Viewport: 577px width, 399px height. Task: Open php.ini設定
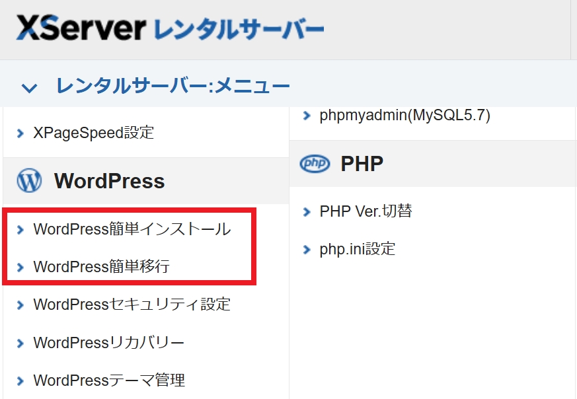coord(358,249)
